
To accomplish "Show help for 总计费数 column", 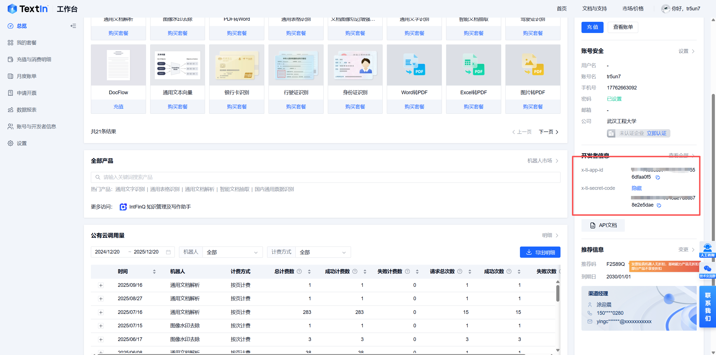I will [x=299, y=271].
